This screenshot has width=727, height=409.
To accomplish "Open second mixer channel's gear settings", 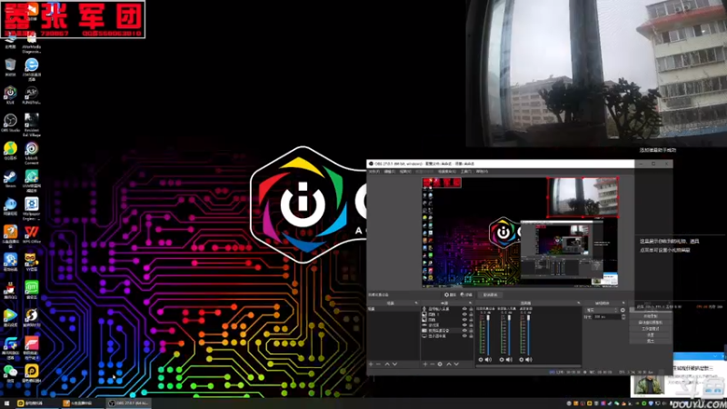I will pyautogui.click(x=502, y=359).
